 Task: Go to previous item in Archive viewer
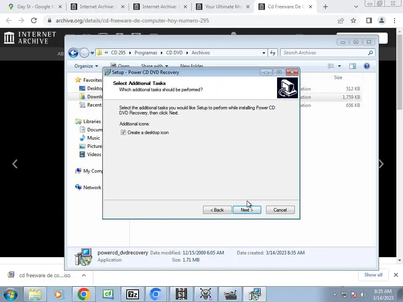pos(15,164)
